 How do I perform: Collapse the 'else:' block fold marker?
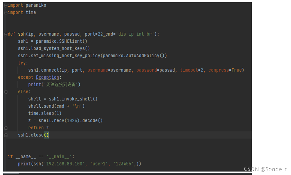click(6, 92)
